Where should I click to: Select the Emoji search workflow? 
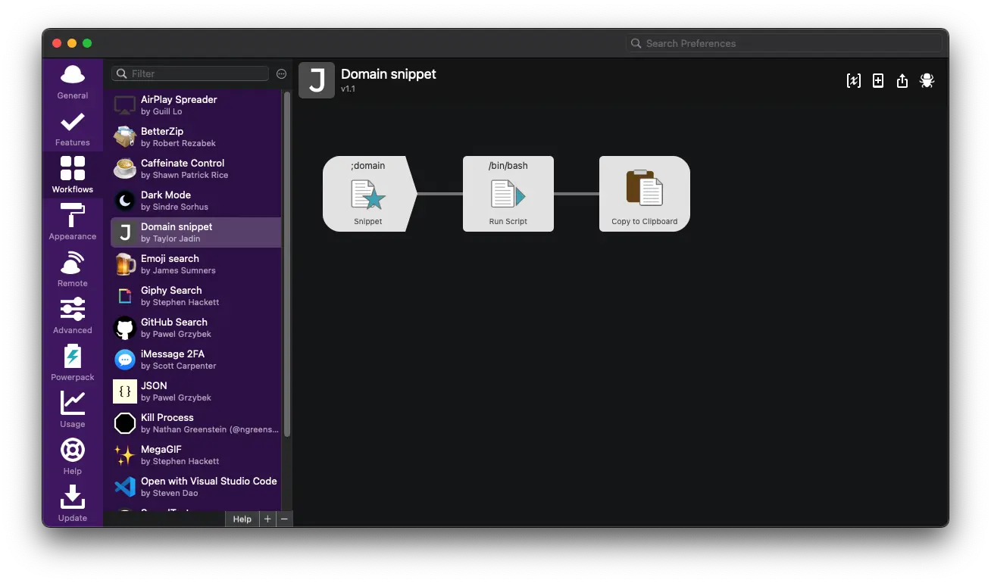pyautogui.click(x=195, y=264)
